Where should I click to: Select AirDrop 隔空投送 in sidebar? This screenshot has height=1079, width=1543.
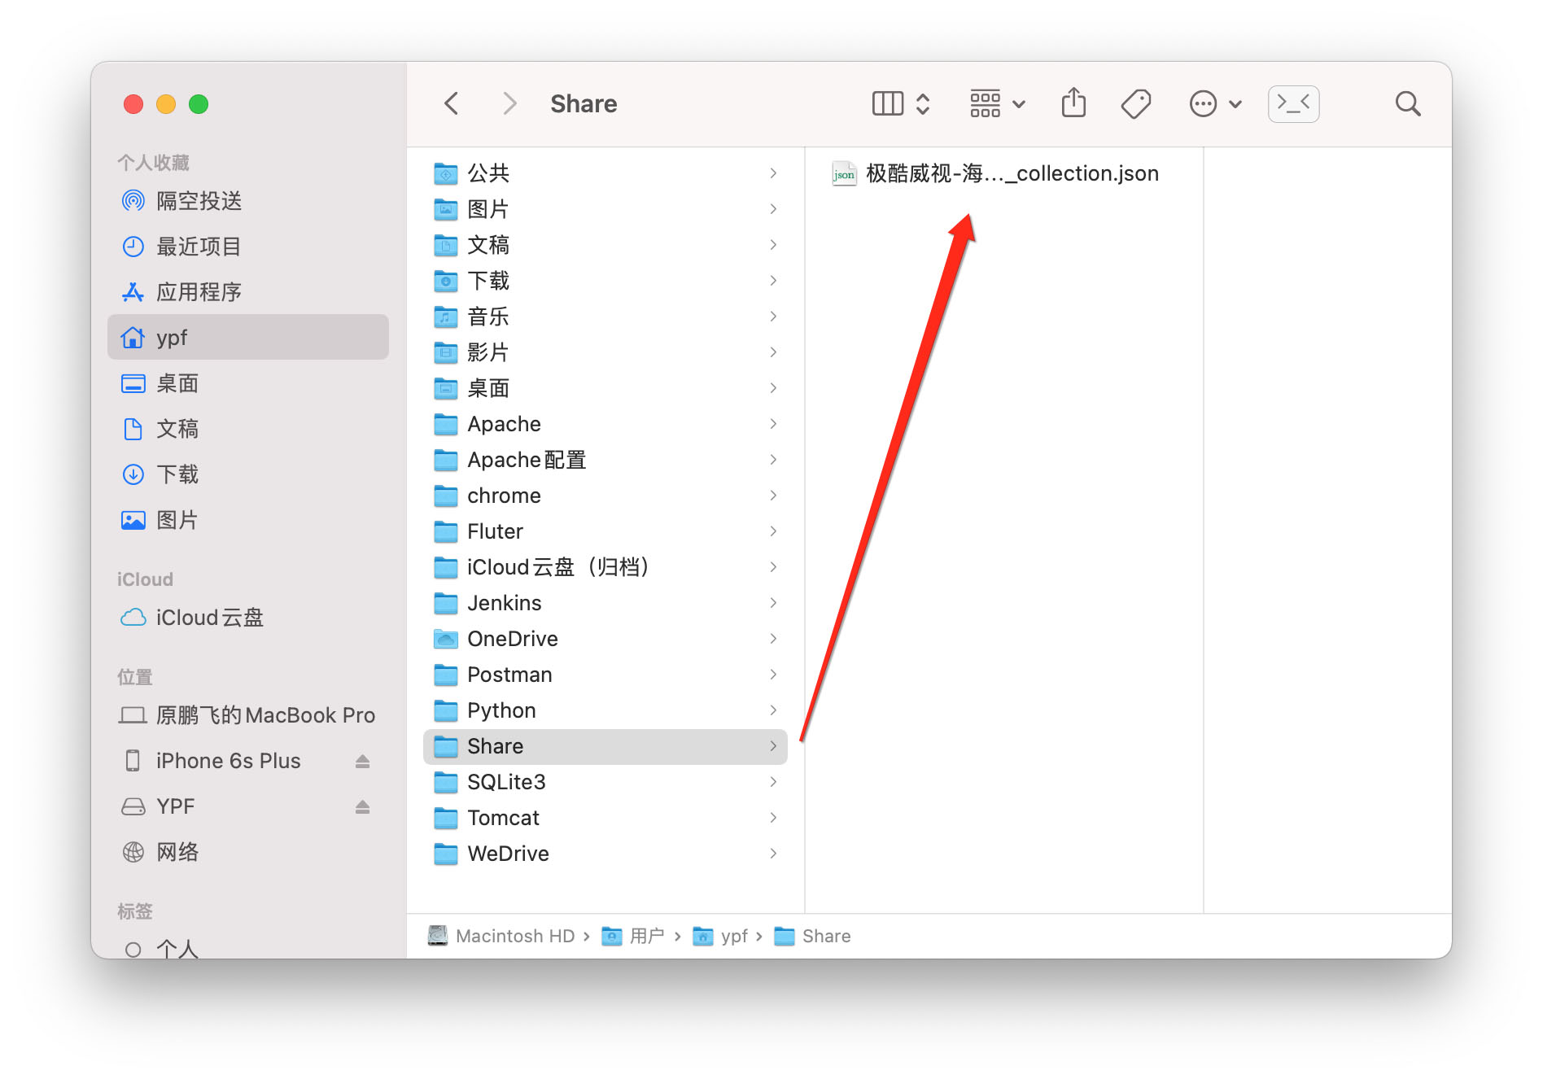[x=199, y=201]
